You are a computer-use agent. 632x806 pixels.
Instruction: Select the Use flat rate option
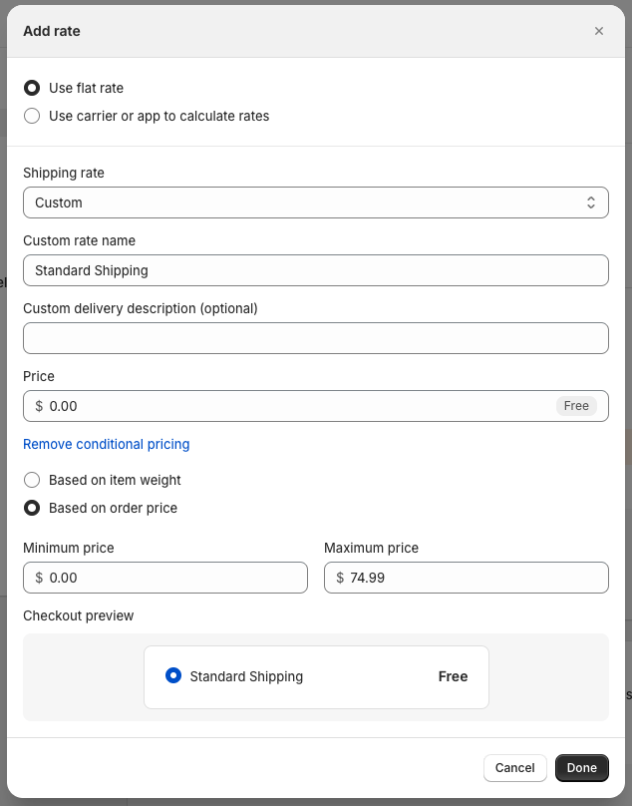[32, 88]
